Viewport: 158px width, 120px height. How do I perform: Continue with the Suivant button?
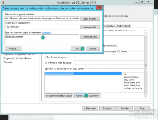(x=107, y=109)
